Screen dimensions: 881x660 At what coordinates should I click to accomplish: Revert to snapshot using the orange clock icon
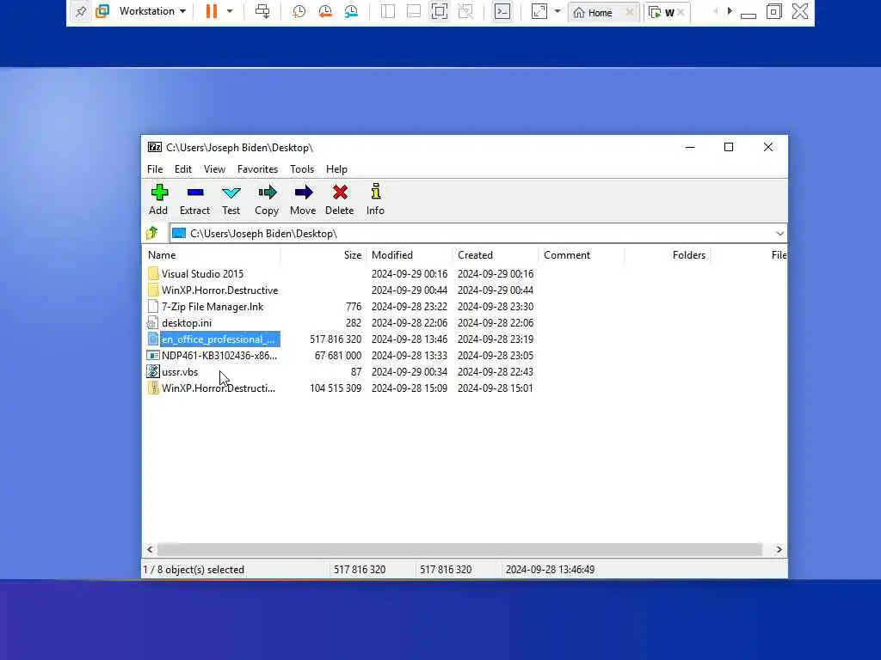click(324, 11)
